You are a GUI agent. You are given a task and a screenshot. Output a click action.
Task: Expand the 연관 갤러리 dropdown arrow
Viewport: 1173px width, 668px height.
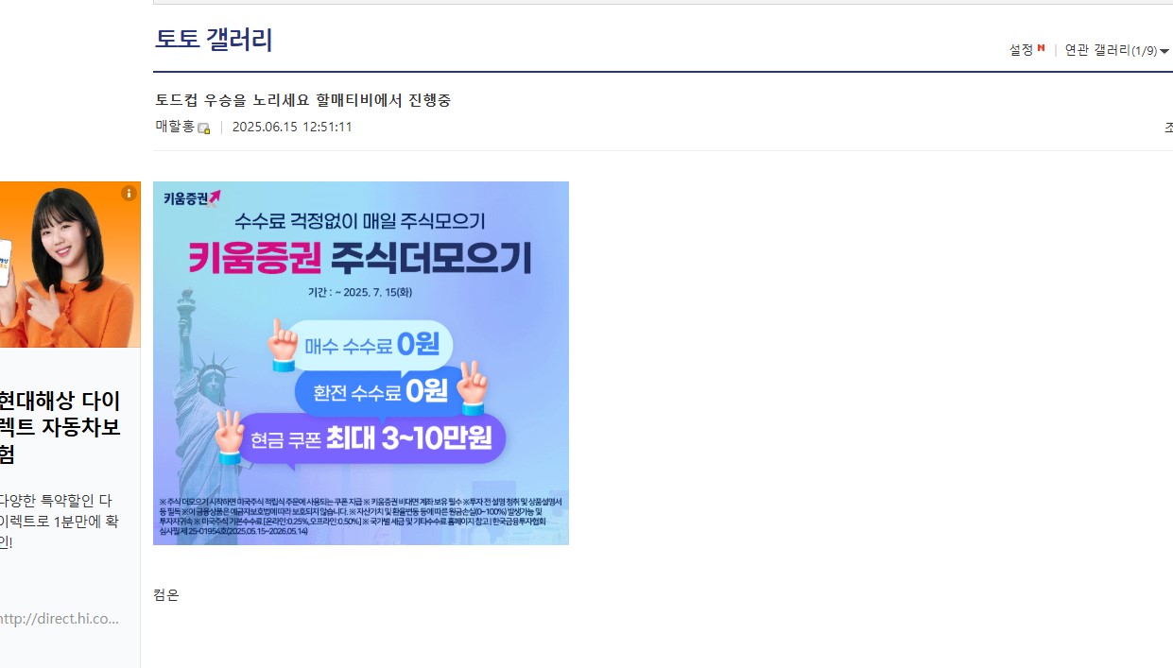(x=1164, y=51)
